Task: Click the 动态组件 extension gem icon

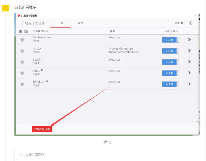Action: (x=22, y=62)
